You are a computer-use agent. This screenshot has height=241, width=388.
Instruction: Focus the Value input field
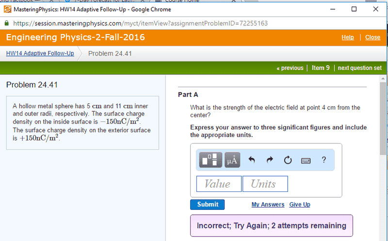pyautogui.click(x=219, y=184)
